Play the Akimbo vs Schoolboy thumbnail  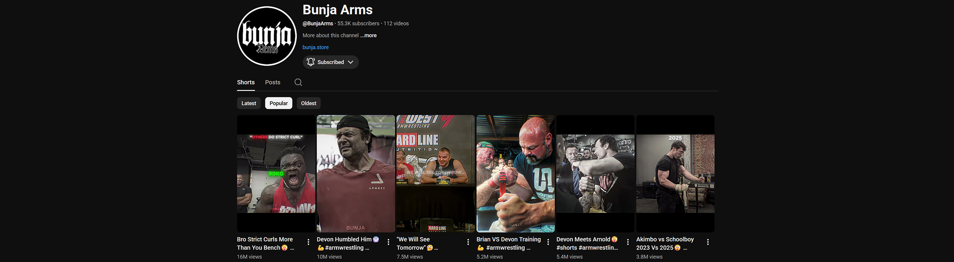pos(675,173)
